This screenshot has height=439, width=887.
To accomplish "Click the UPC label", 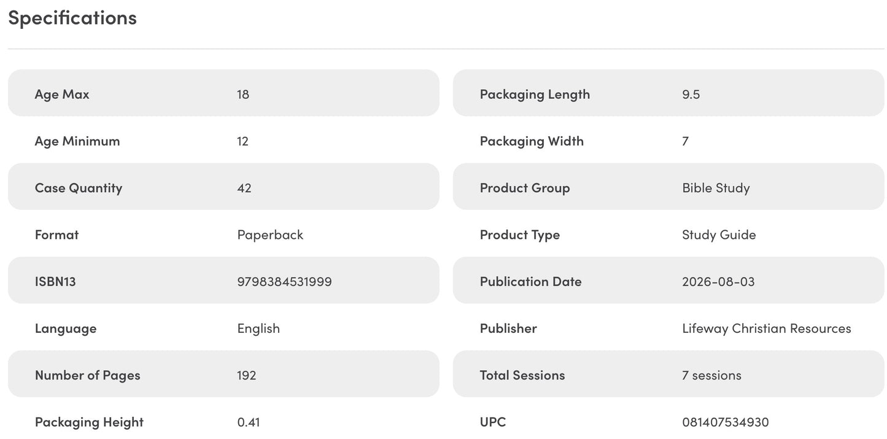I will pos(493,422).
